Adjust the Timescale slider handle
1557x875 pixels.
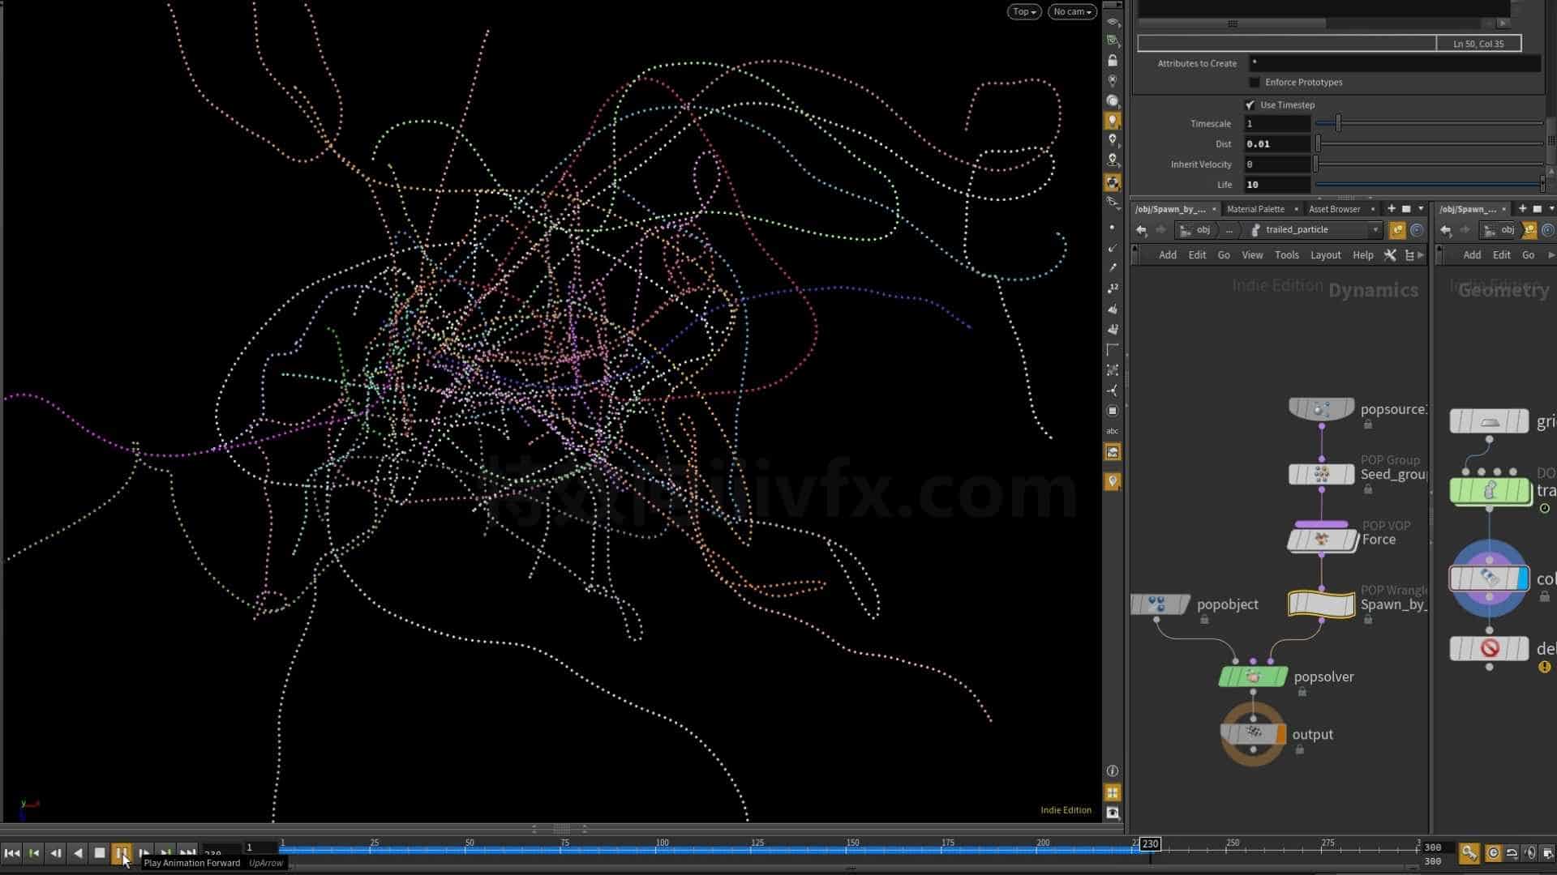click(x=1338, y=123)
